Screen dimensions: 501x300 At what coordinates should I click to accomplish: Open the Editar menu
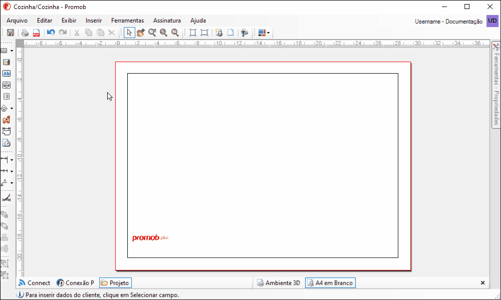click(x=45, y=21)
